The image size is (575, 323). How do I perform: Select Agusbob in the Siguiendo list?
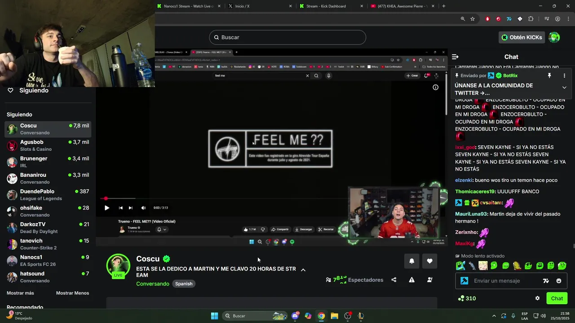coord(48,145)
